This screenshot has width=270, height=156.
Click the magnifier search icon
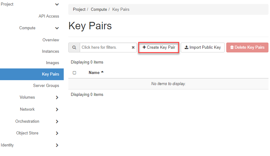(74, 47)
